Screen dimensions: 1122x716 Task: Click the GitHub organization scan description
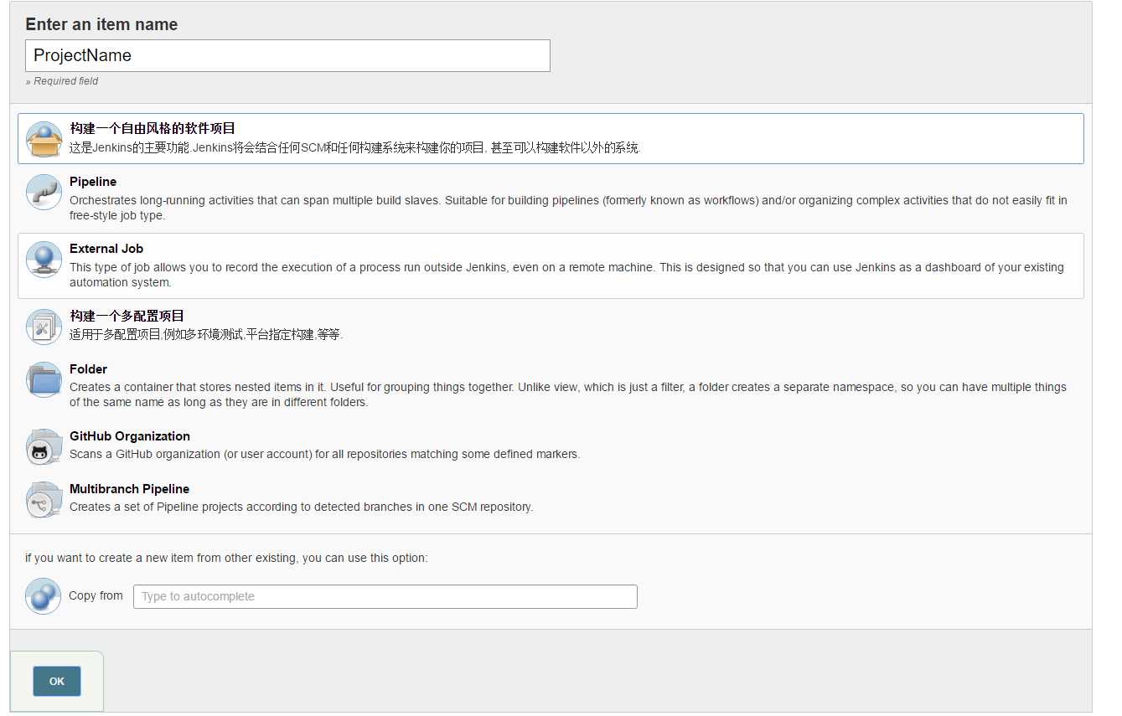point(324,454)
